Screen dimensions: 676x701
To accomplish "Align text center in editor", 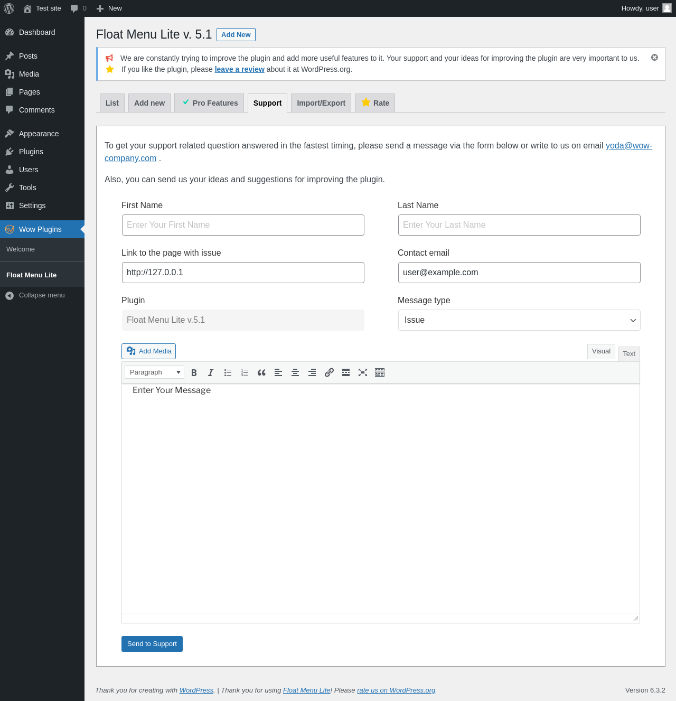I will tap(295, 372).
